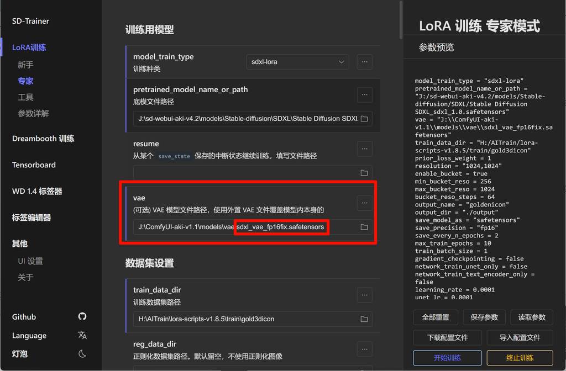Open ellipsis menu for reg_data_dir
This screenshot has width=566, height=371.
[364, 349]
